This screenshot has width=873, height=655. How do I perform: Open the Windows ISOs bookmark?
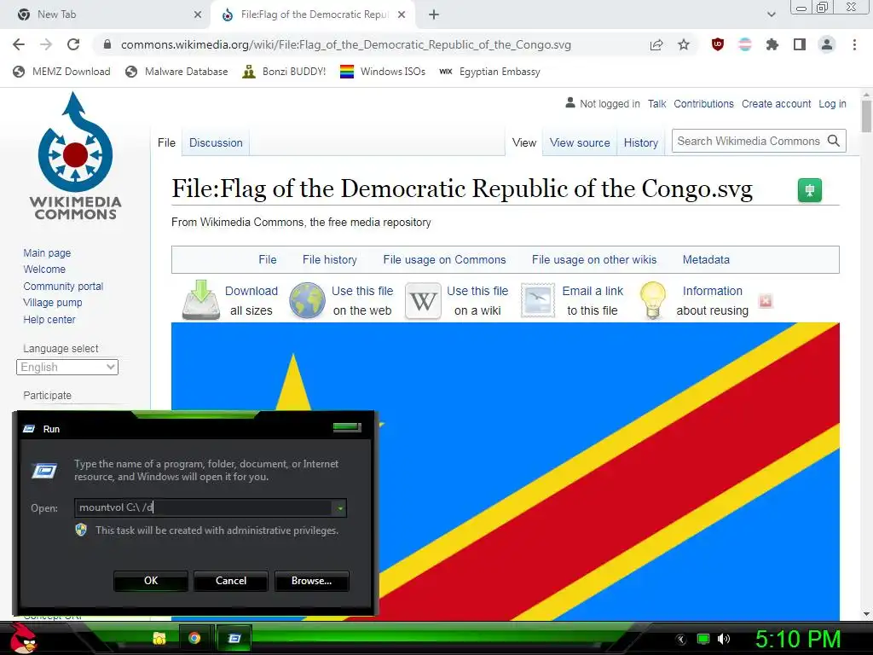tap(383, 72)
